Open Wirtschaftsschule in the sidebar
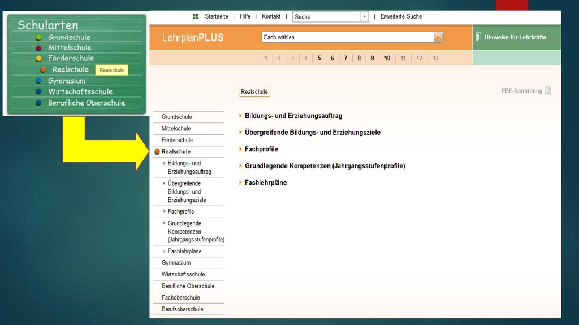This screenshot has width=579, height=325. (183, 274)
